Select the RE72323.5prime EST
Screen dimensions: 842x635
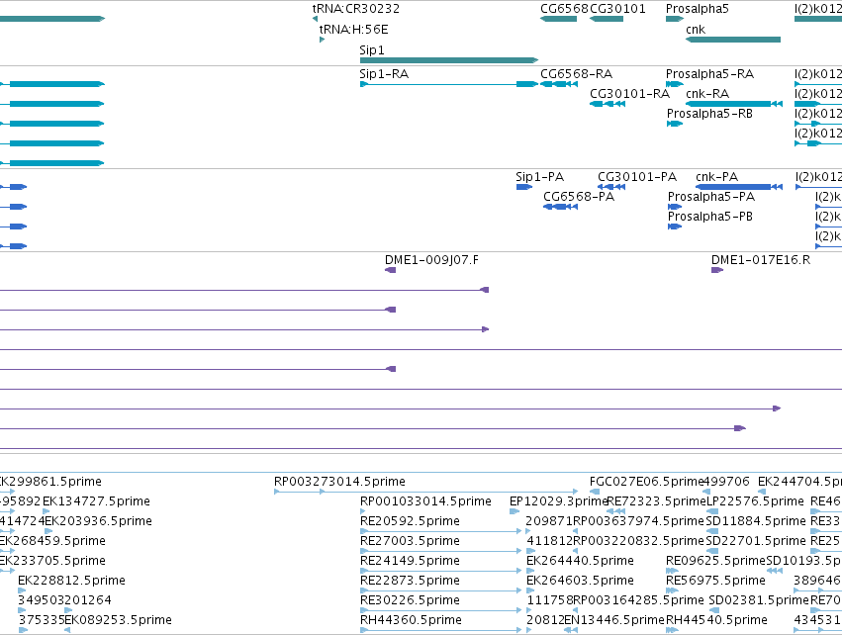tap(616, 511)
